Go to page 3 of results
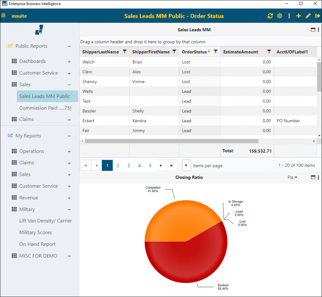The image size is (322, 297). click(x=129, y=165)
